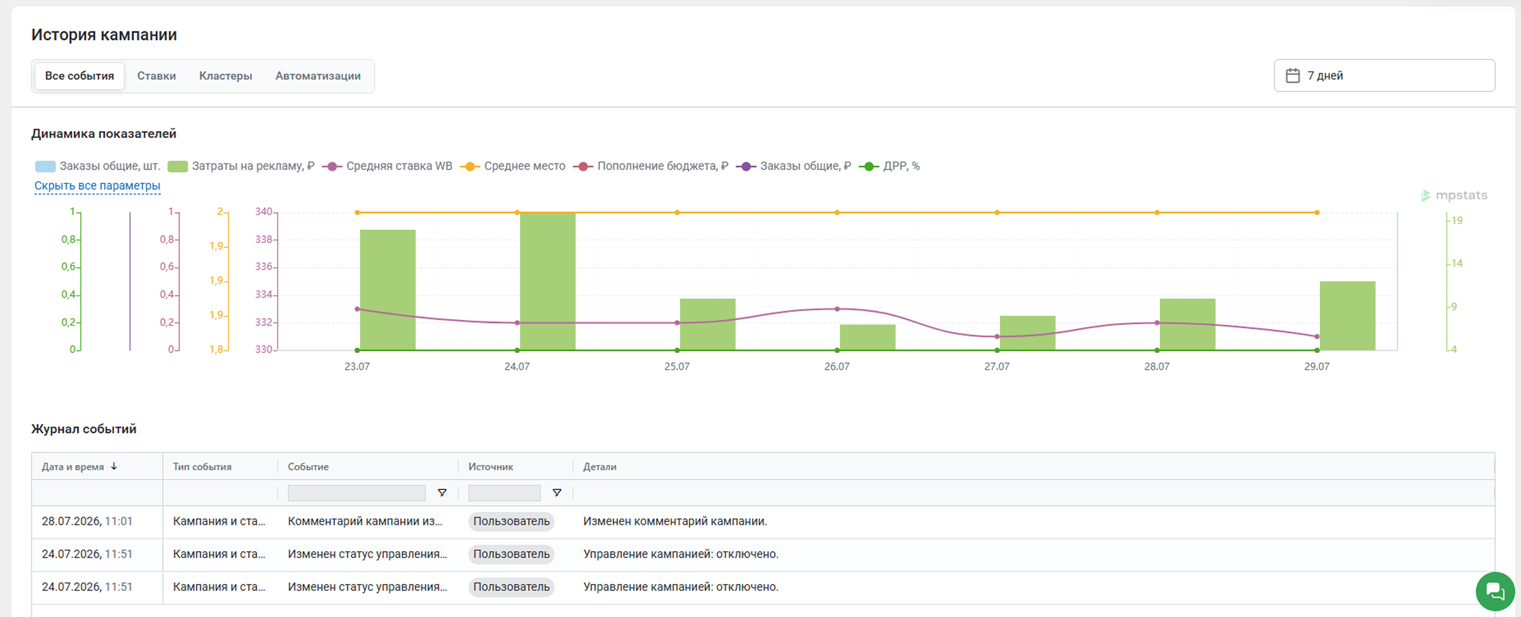
Task: Open the chat support bubble icon
Action: 1495,591
